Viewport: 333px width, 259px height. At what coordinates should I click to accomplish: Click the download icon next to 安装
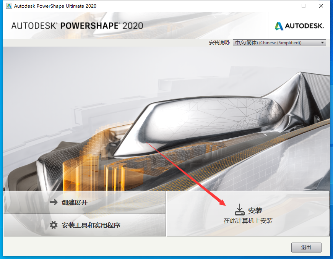239,210
